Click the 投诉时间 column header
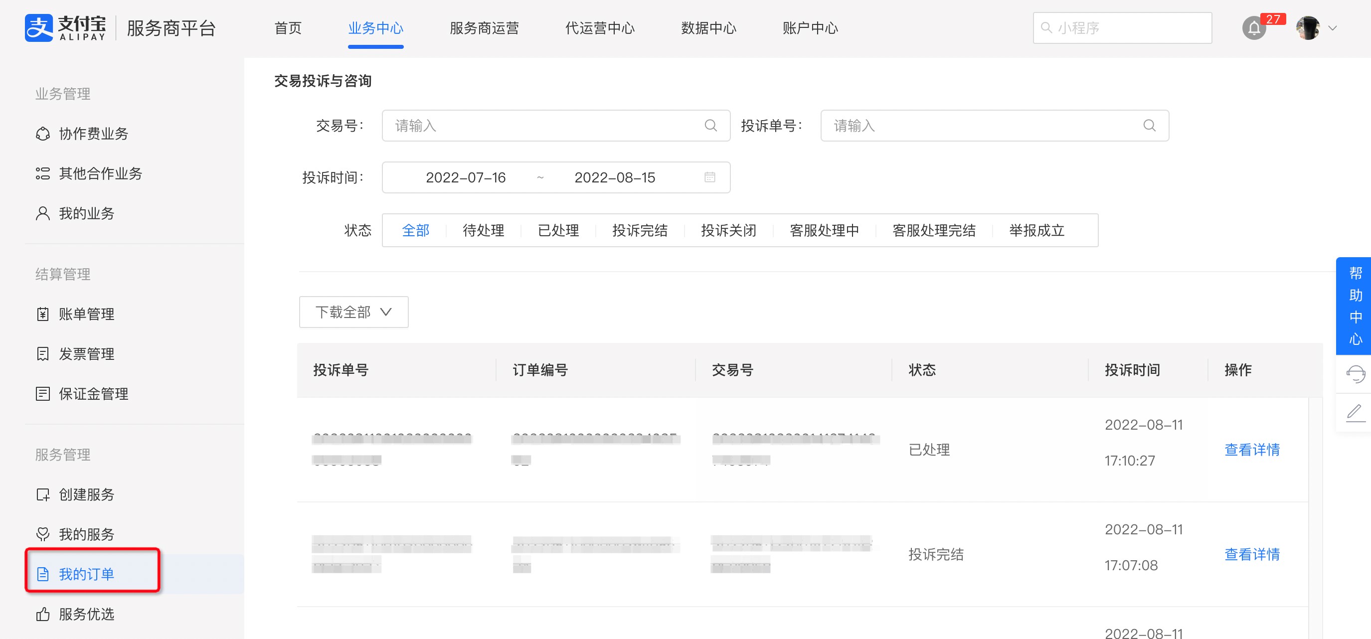1371x639 pixels. pyautogui.click(x=1132, y=370)
